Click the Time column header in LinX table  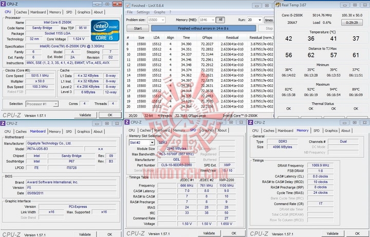click(x=187, y=38)
